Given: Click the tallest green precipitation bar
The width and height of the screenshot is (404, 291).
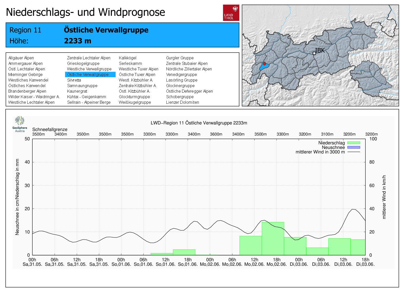Looking at the screenshot, I should 273,239.
